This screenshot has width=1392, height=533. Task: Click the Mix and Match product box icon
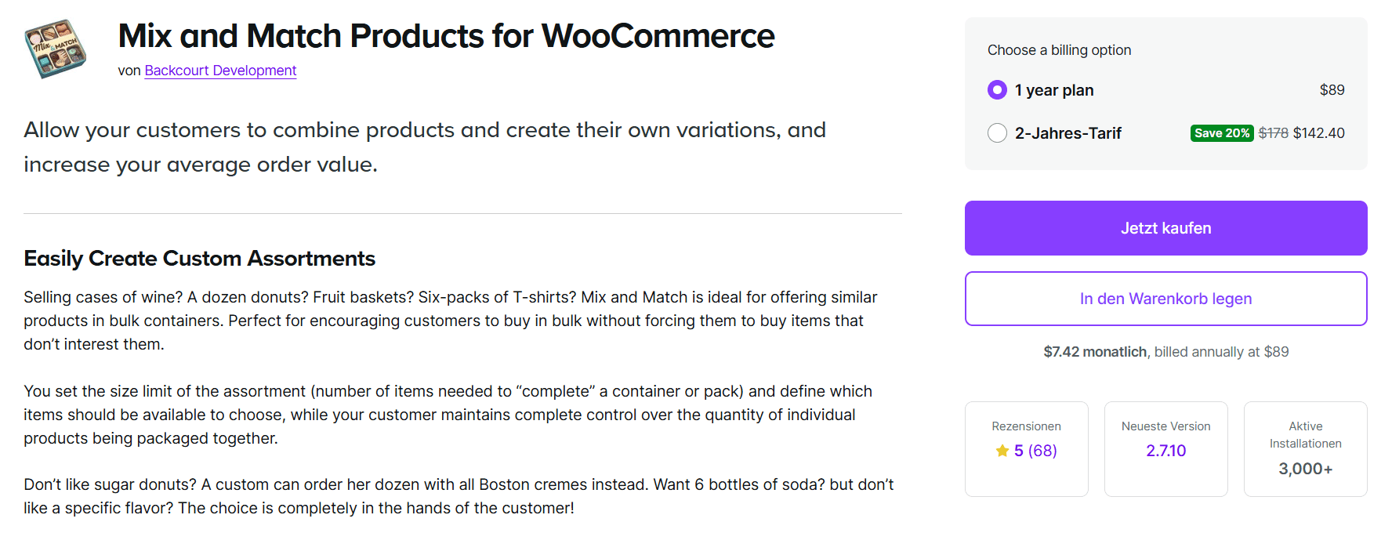pyautogui.click(x=55, y=49)
